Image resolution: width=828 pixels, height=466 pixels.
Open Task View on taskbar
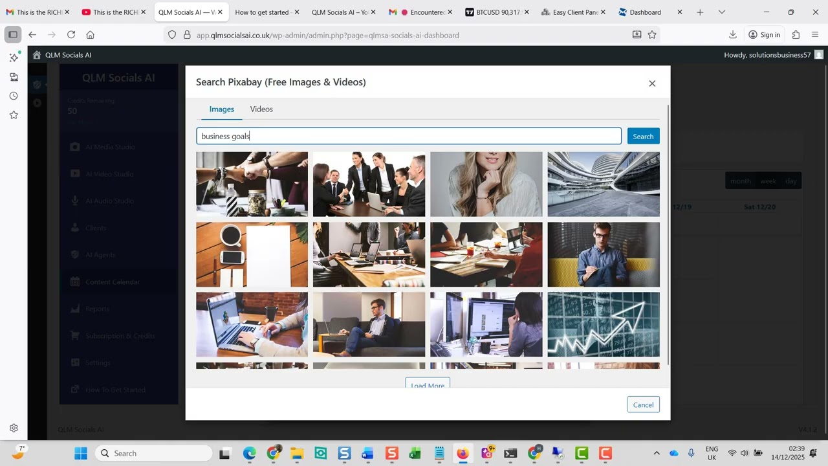pos(224,453)
